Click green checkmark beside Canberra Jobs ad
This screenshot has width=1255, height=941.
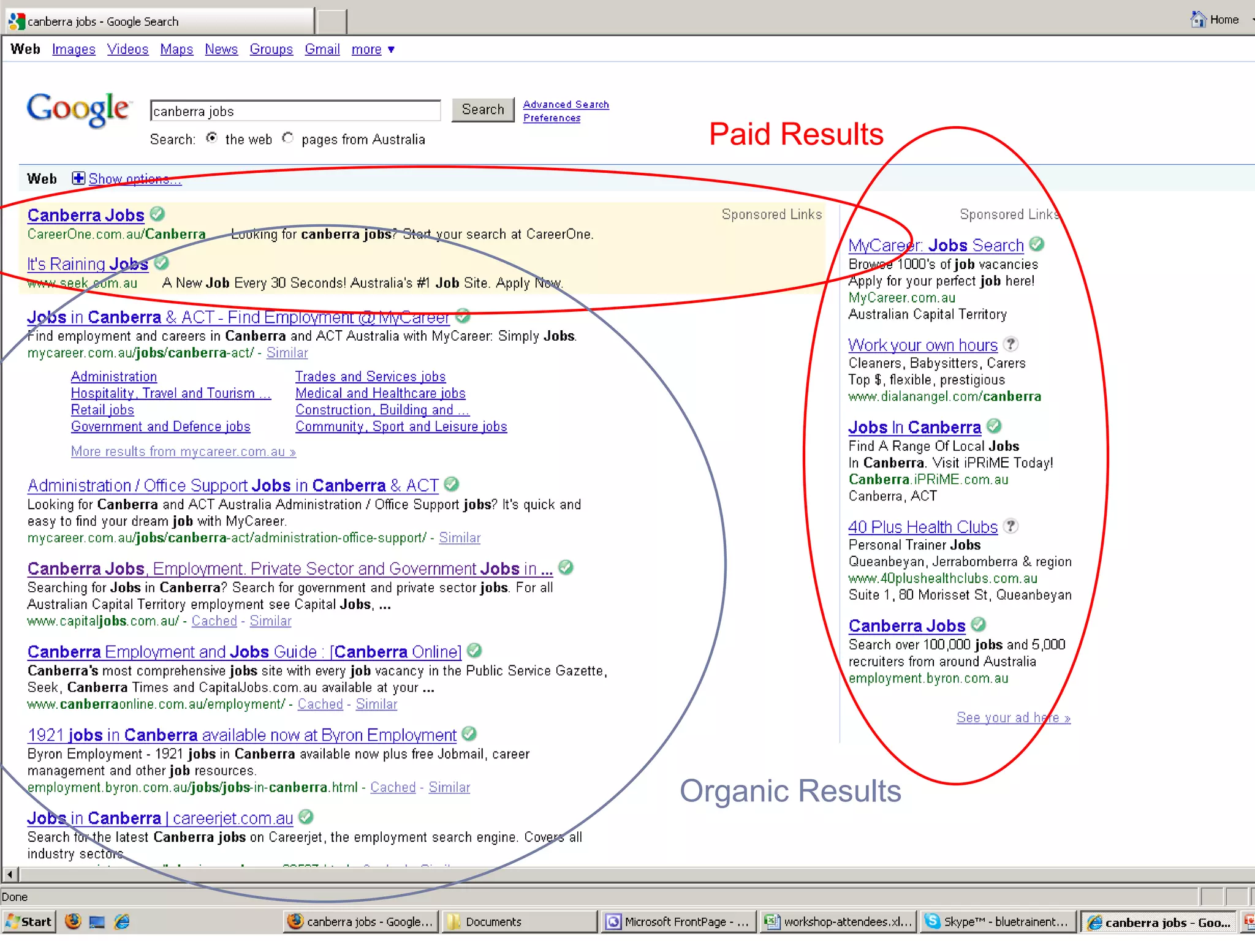(157, 214)
